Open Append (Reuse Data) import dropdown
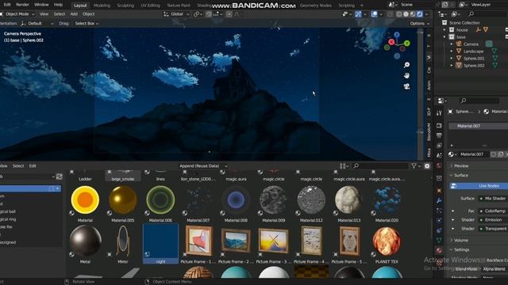The image size is (508, 285). [x=203, y=166]
